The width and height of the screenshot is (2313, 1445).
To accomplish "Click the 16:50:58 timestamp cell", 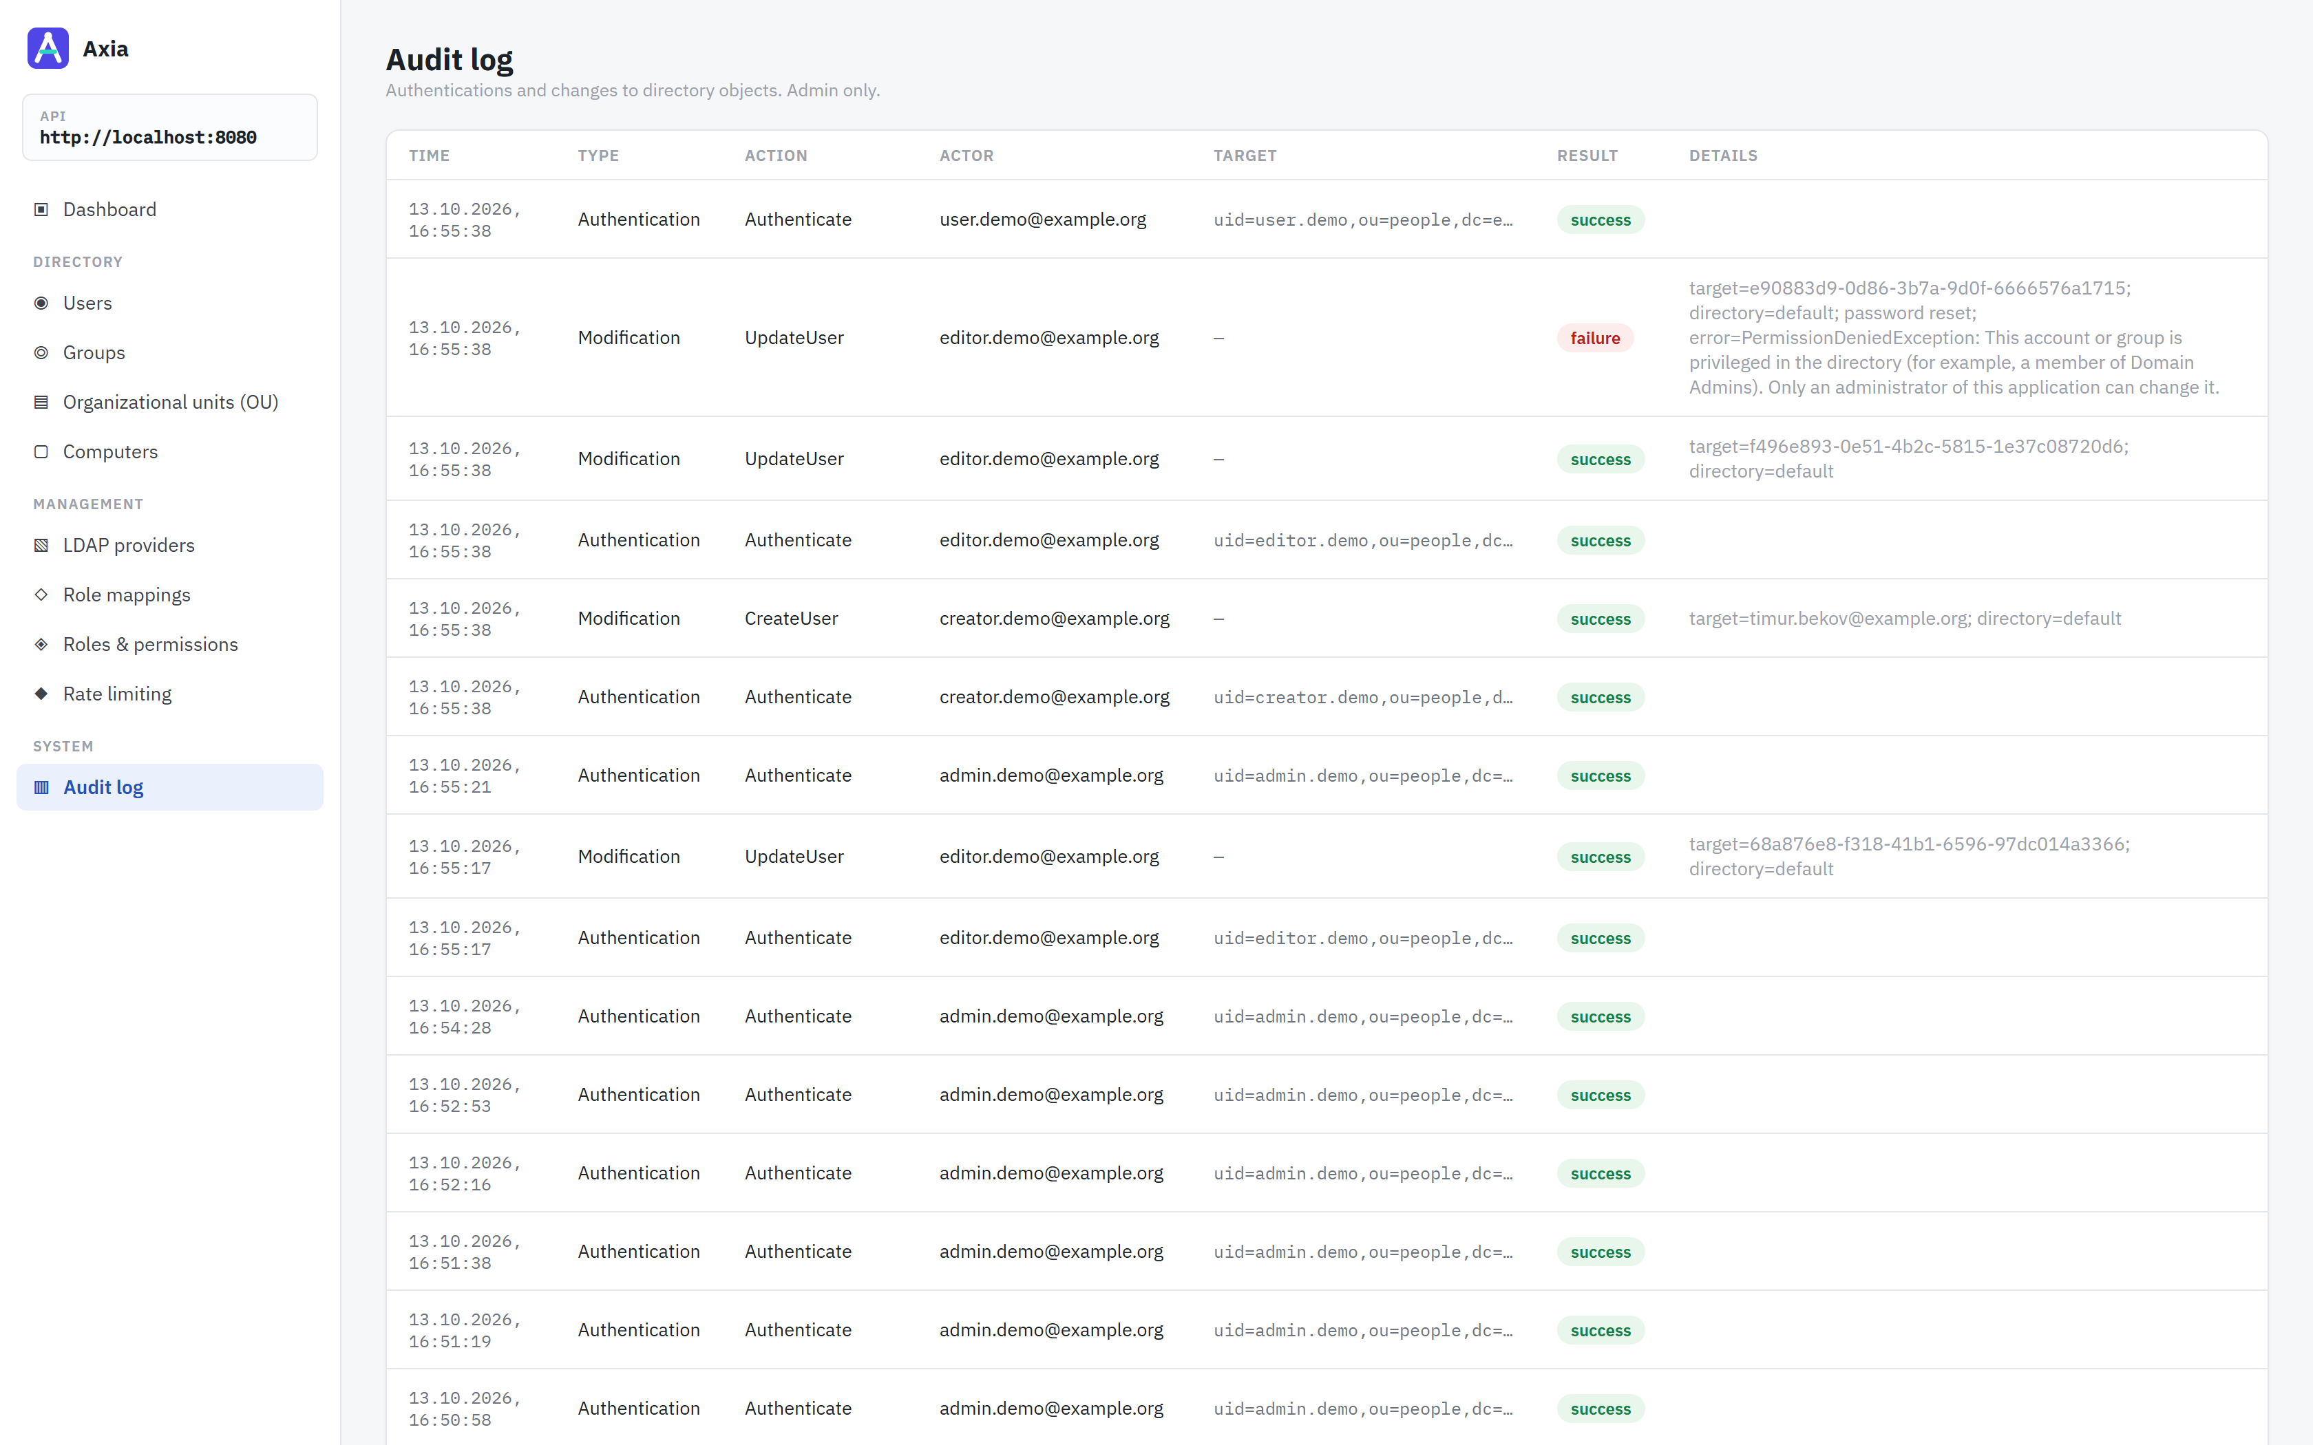I will [x=465, y=1409].
